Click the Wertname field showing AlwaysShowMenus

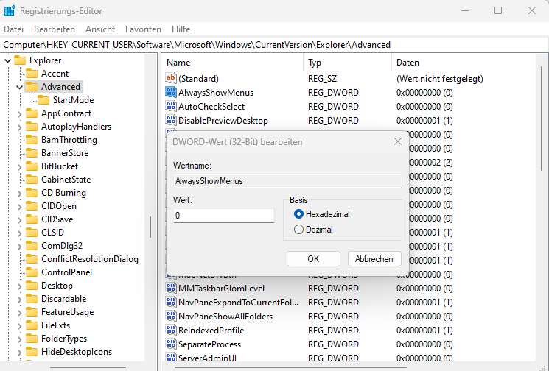click(287, 181)
